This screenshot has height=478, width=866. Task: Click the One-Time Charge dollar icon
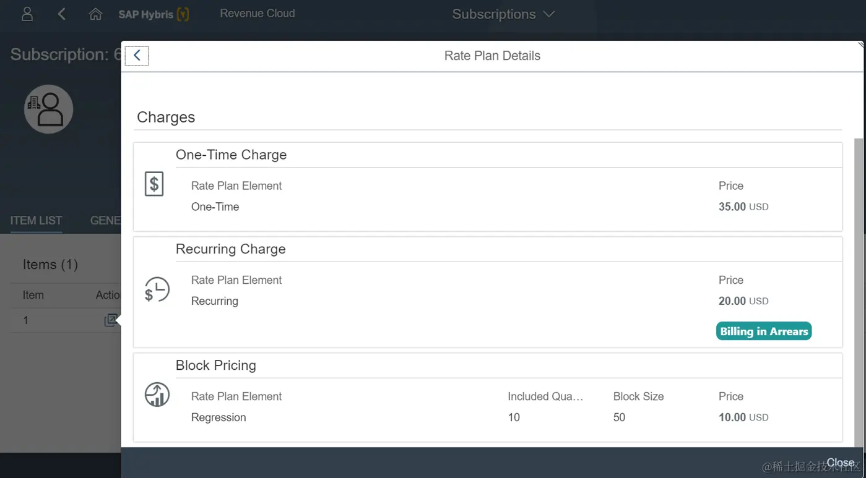(x=154, y=184)
